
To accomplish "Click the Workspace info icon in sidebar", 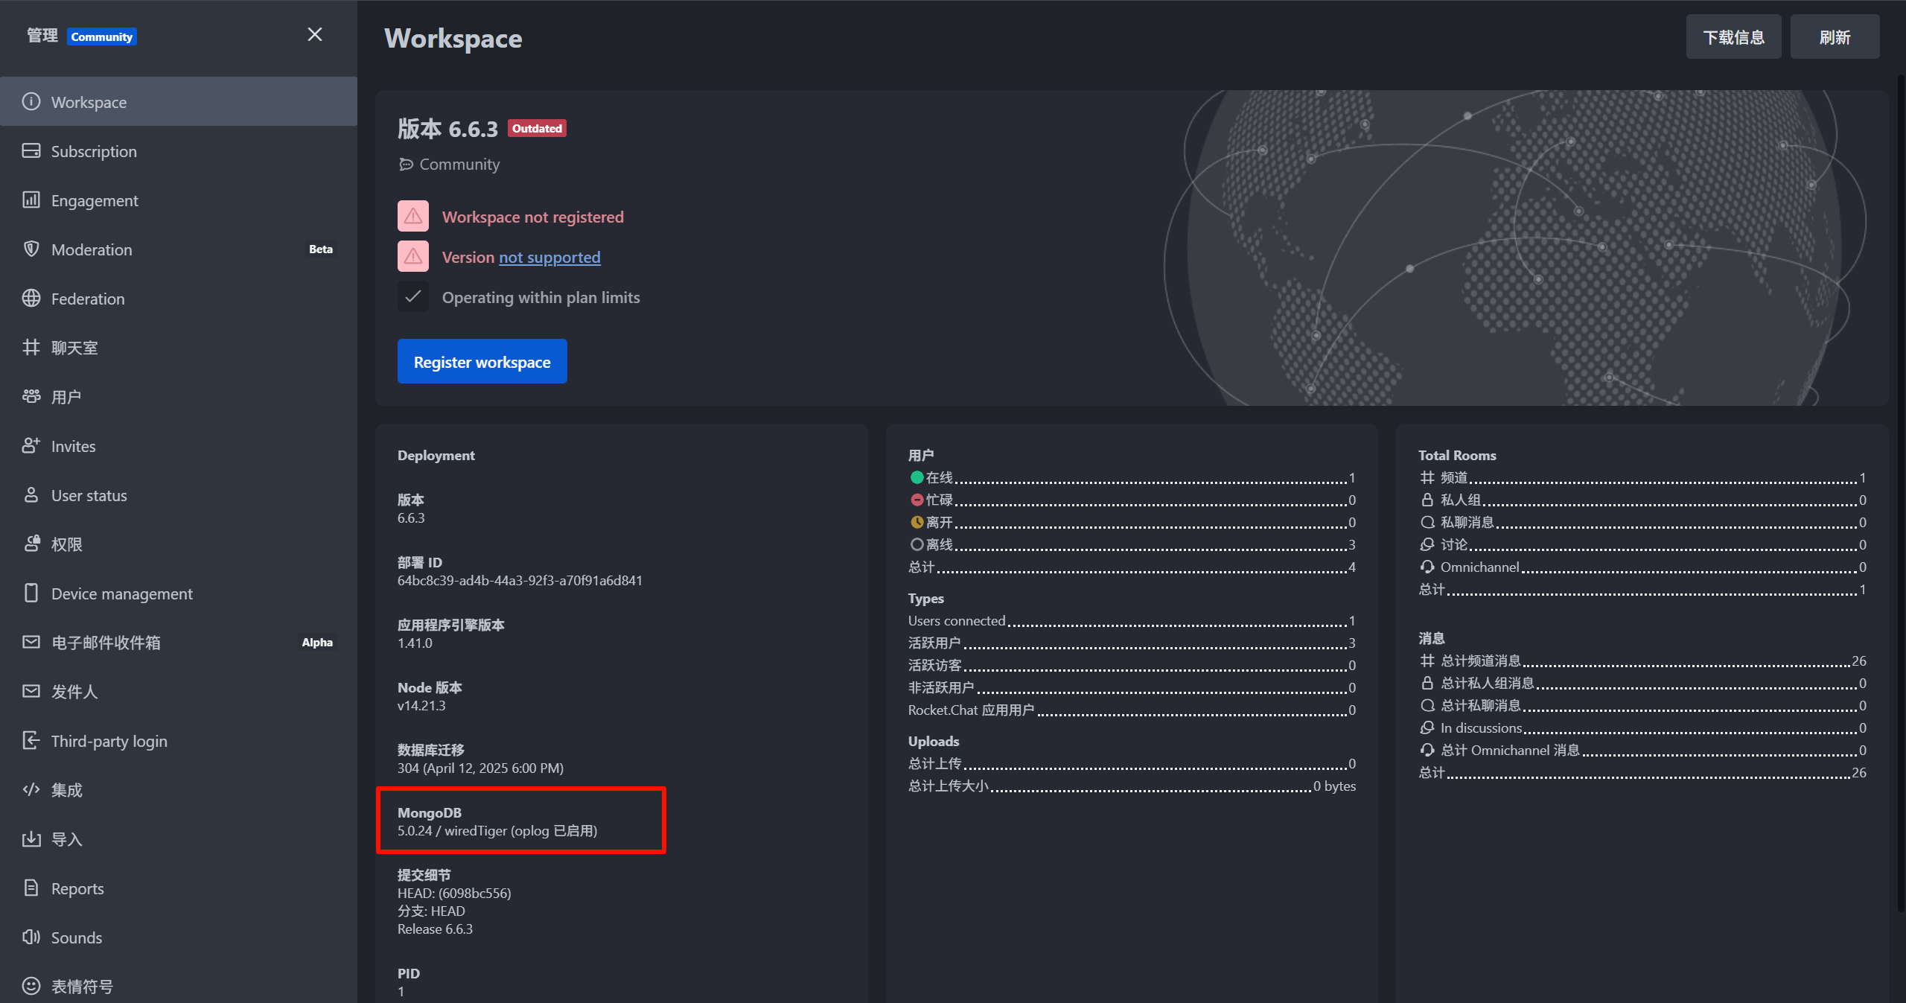I will coord(31,101).
